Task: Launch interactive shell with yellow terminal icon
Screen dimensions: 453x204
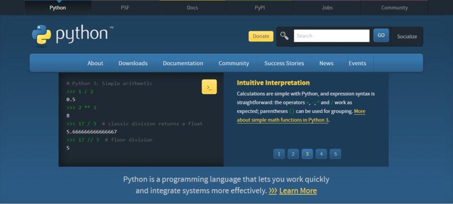Action: [x=209, y=87]
